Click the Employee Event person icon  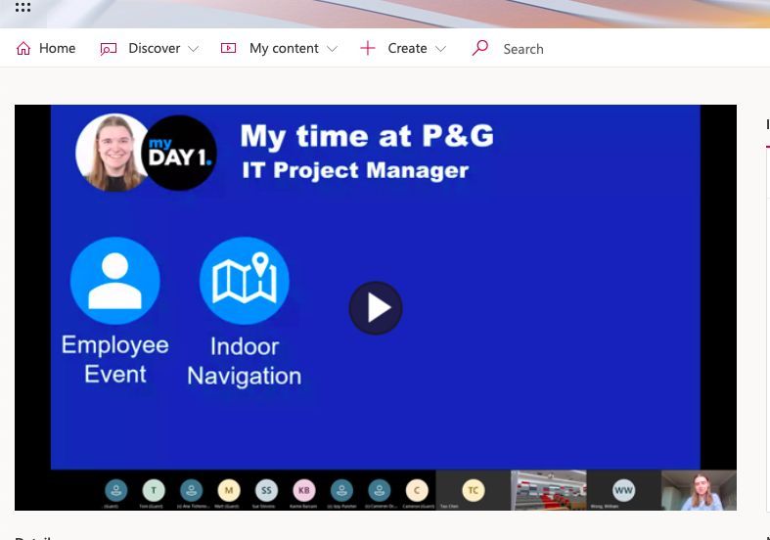click(114, 281)
